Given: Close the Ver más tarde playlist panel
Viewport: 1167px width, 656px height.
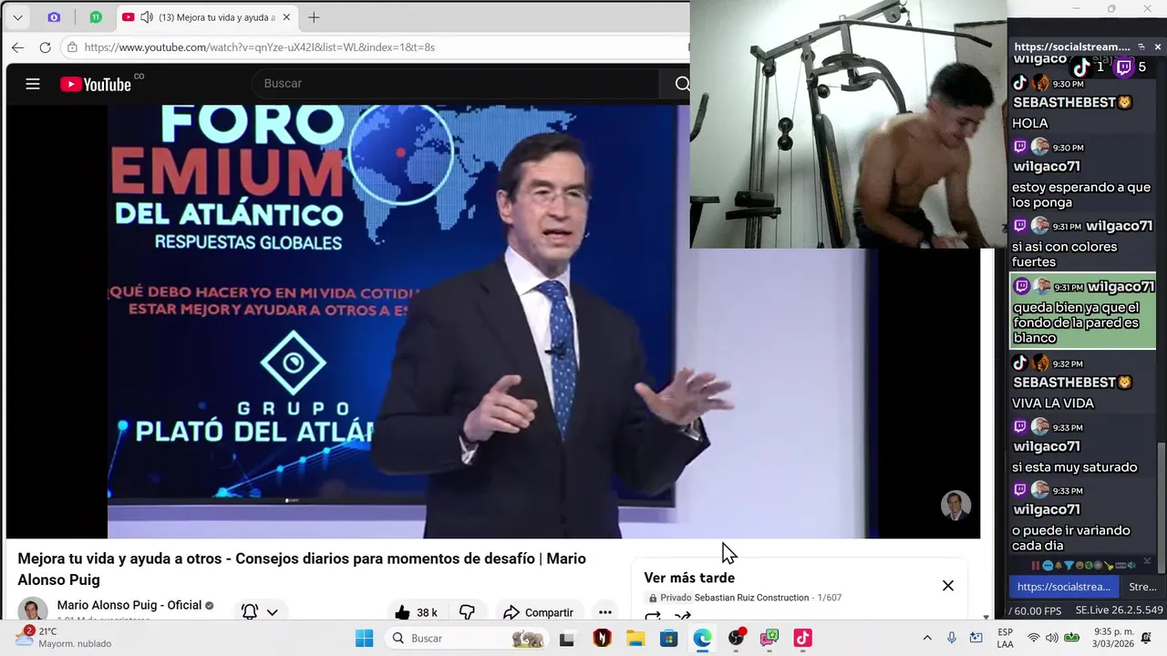Looking at the screenshot, I should [x=948, y=586].
